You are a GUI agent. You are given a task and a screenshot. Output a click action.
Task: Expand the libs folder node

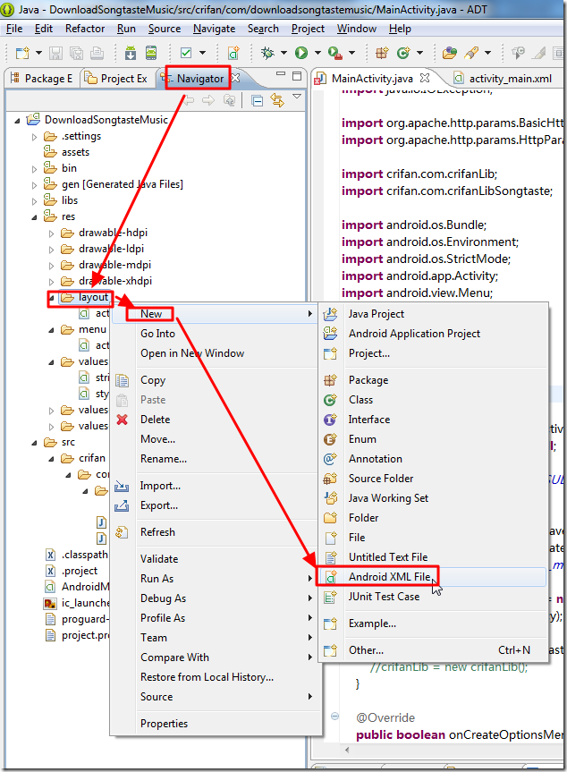coord(35,201)
